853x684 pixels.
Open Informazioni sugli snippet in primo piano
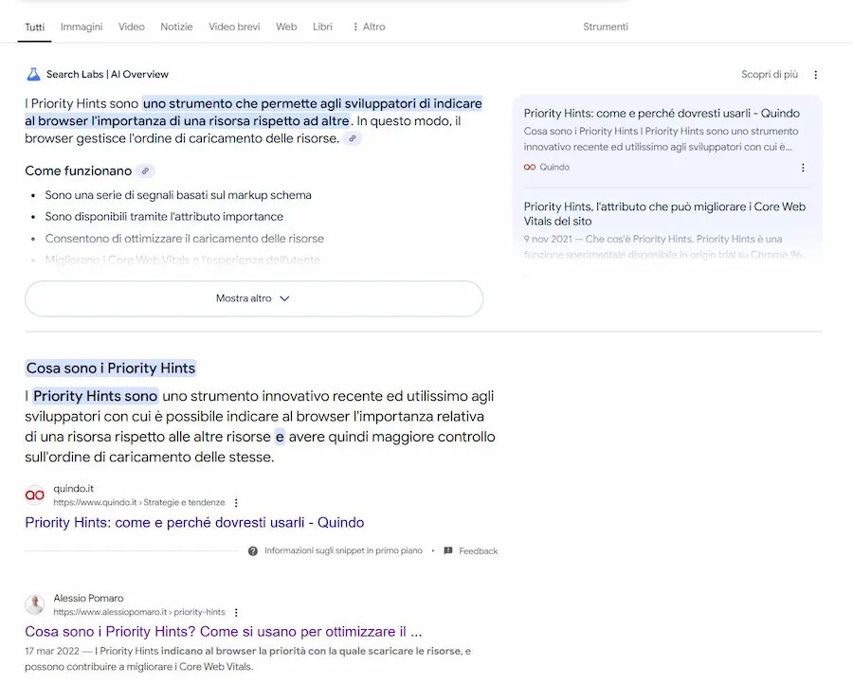tap(343, 550)
